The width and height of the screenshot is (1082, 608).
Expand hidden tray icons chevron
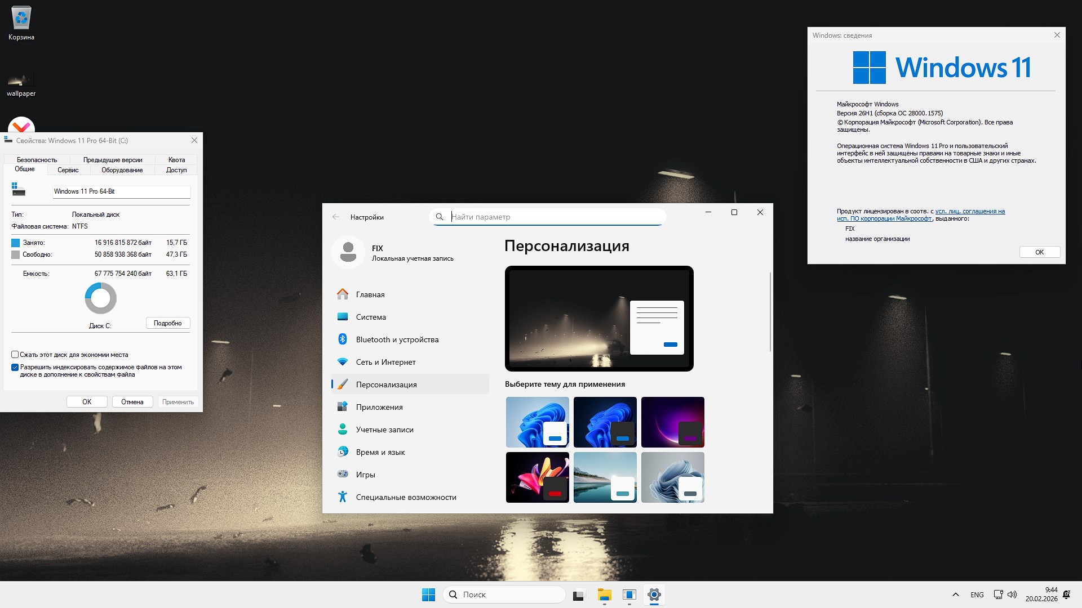tap(956, 594)
